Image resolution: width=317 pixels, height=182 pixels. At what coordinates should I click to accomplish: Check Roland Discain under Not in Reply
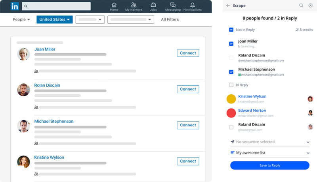click(x=231, y=58)
